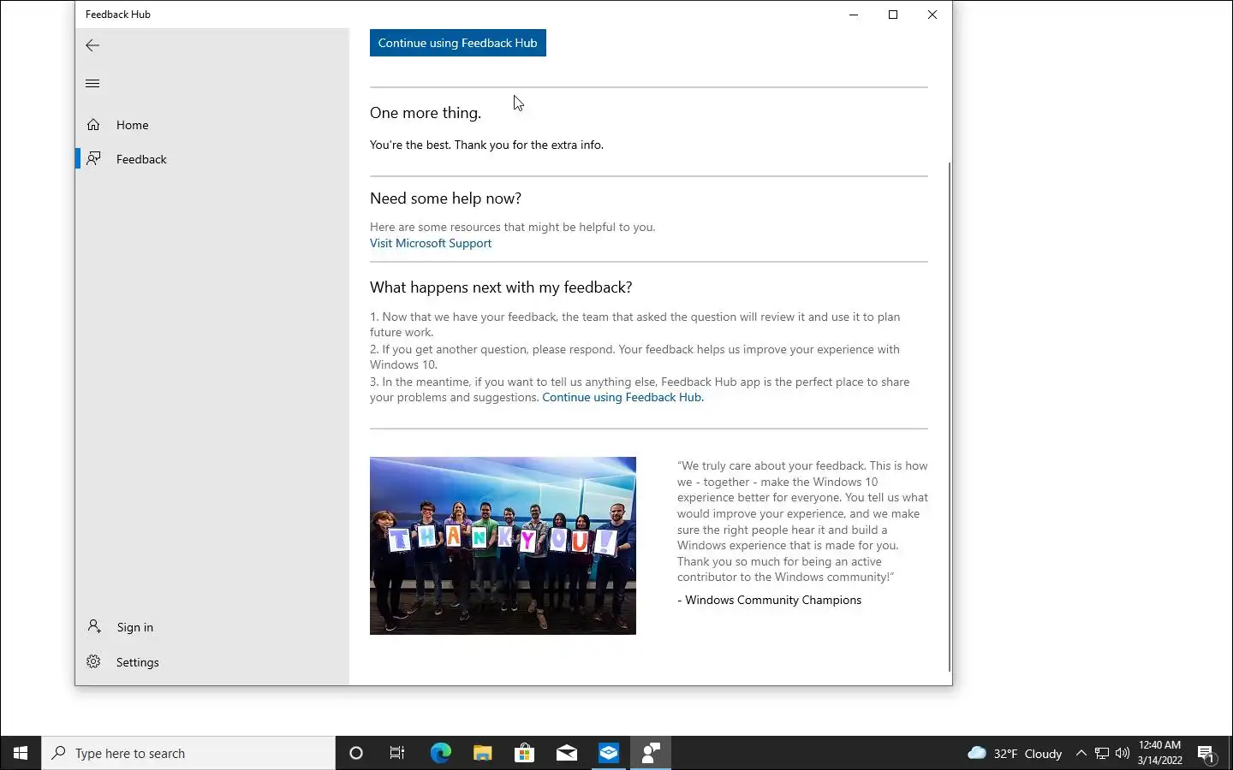Open Settings from the sidebar
Screen dimensions: 1233x770
tap(212, 662)
